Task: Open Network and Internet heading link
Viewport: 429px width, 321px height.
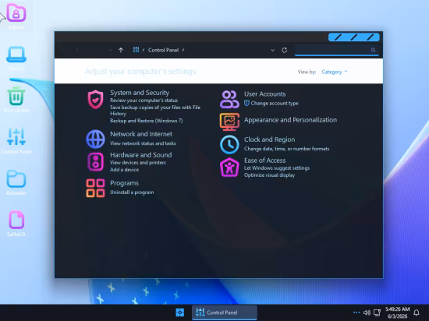Action: (141, 134)
